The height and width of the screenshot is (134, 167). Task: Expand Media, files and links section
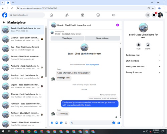tap(143, 67)
